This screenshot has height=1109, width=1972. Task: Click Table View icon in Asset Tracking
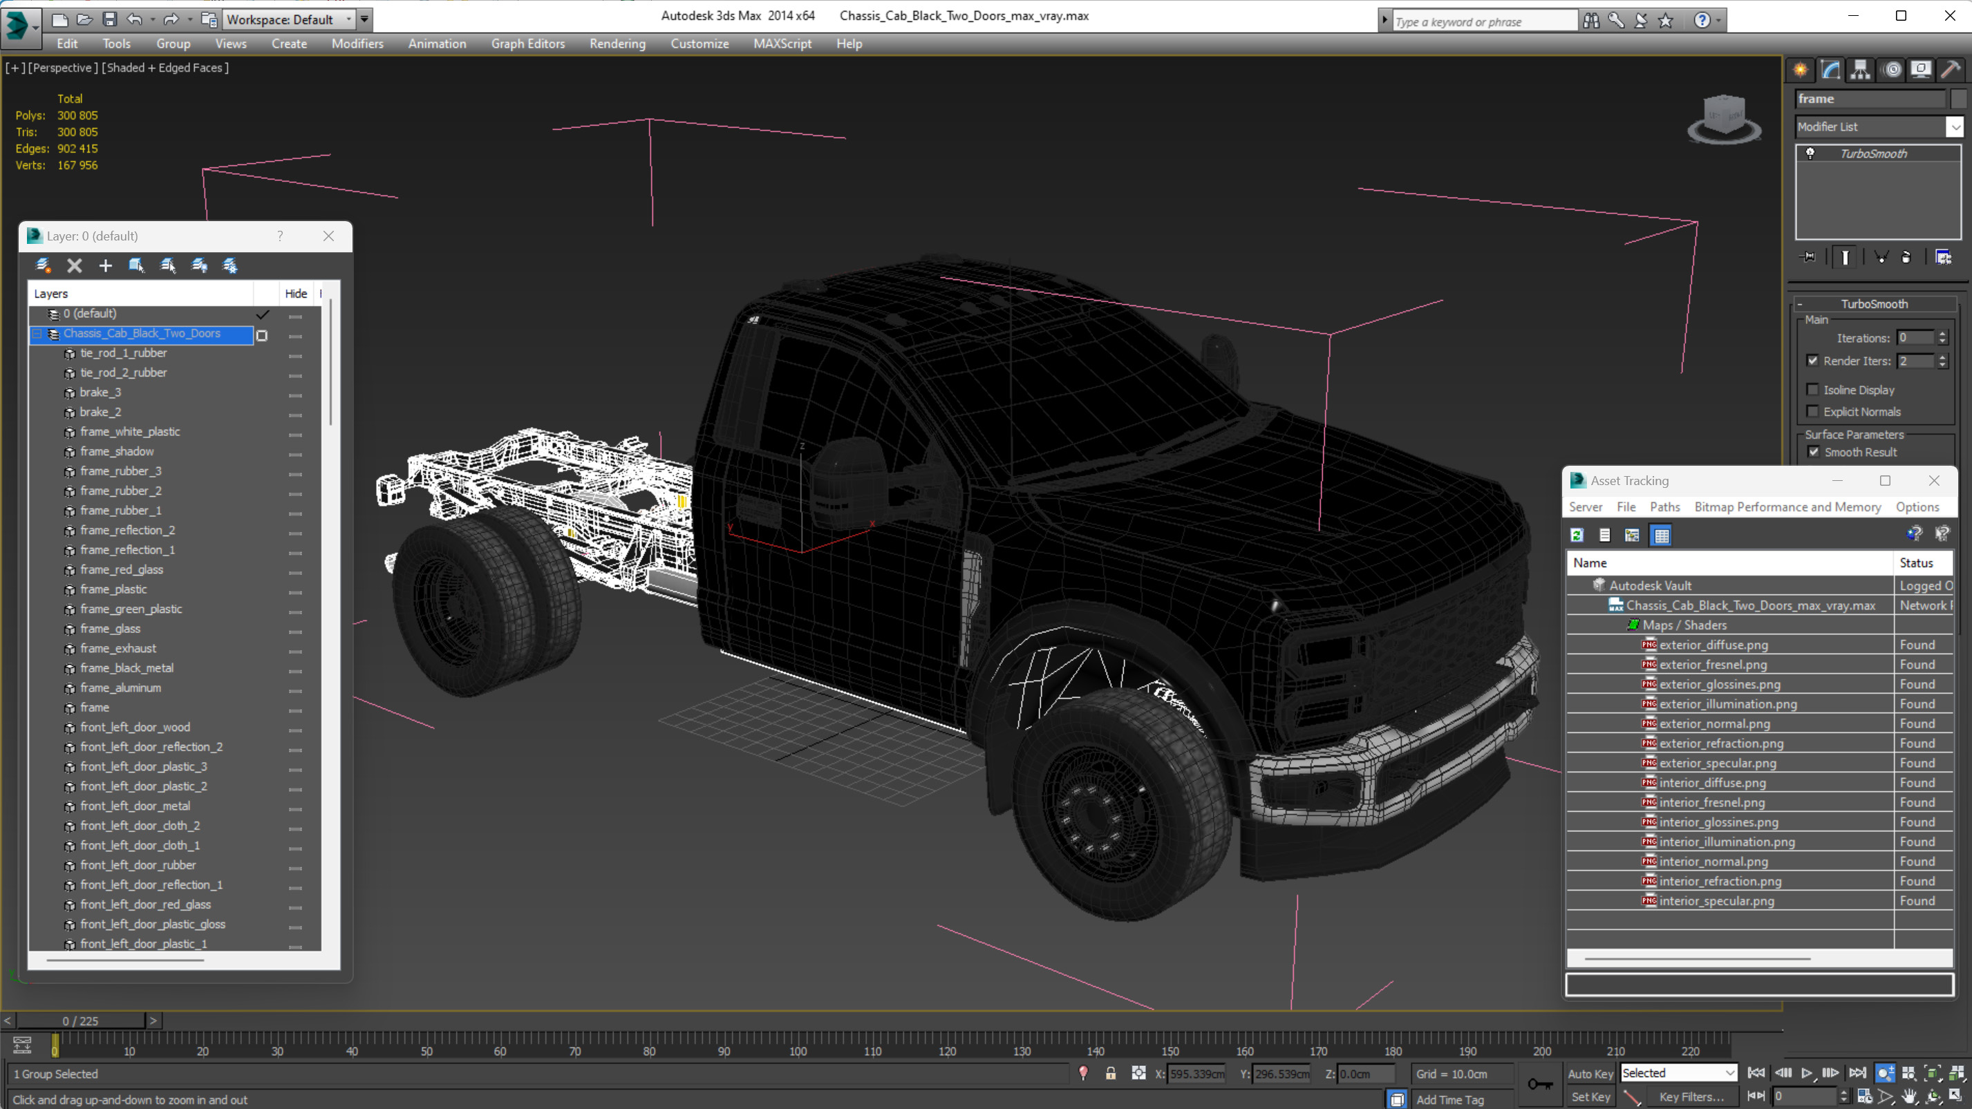click(1662, 535)
